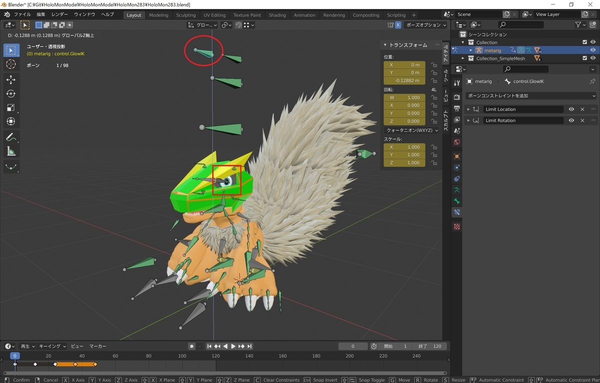The width and height of the screenshot is (600, 383).
Task: Open Object properties tab
Action: pyautogui.click(x=456, y=156)
